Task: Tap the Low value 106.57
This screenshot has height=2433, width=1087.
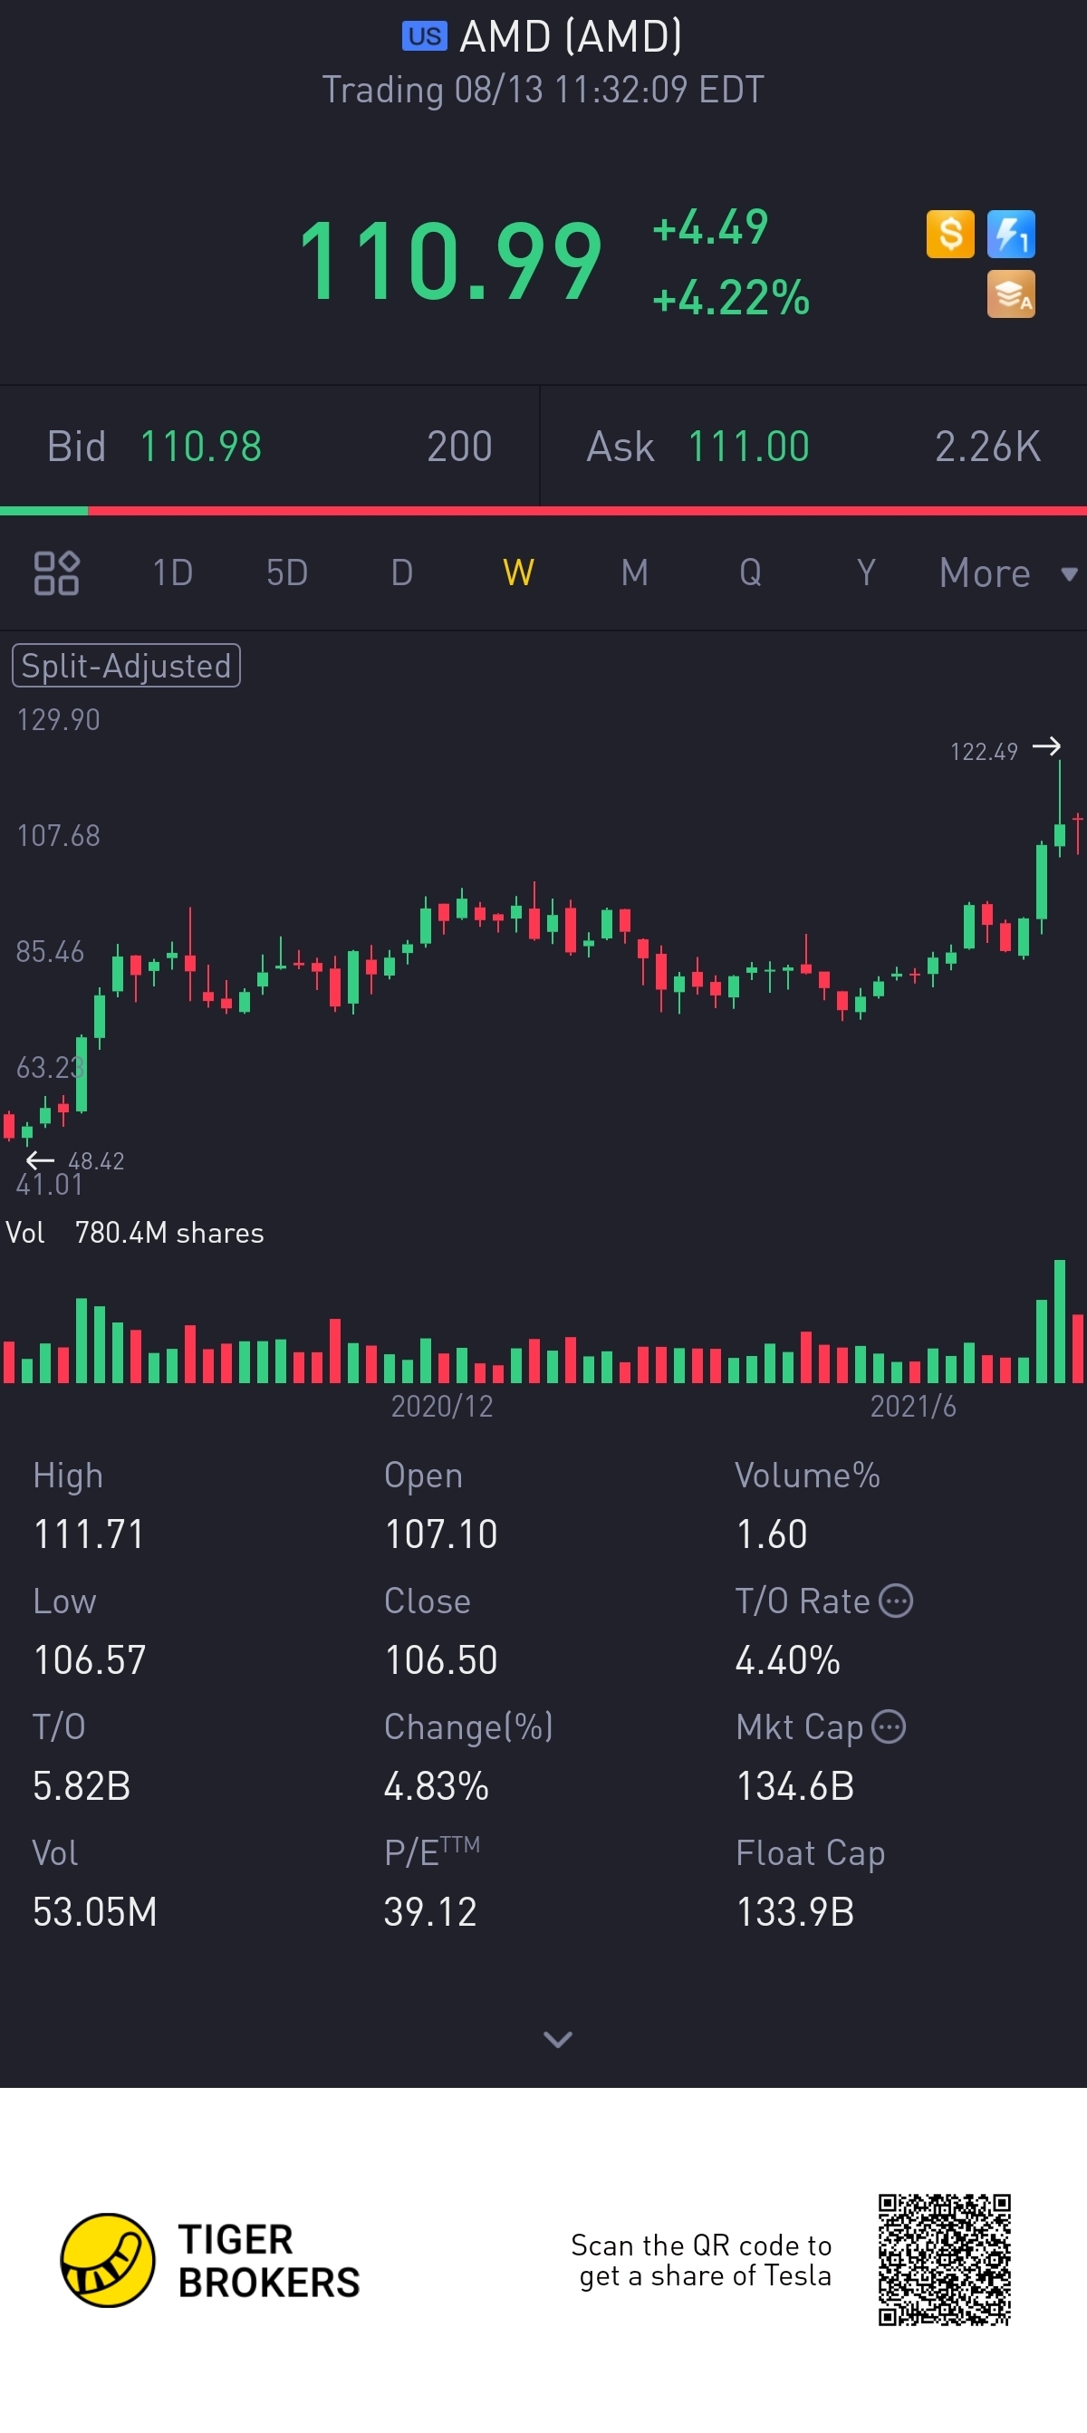Action: [90, 1659]
